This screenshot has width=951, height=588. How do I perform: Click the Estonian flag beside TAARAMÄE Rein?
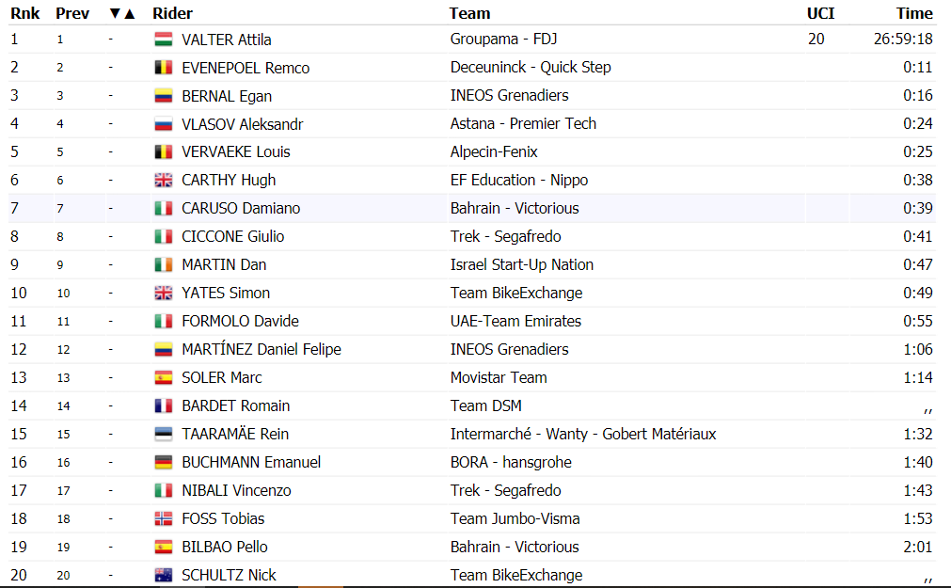(163, 435)
